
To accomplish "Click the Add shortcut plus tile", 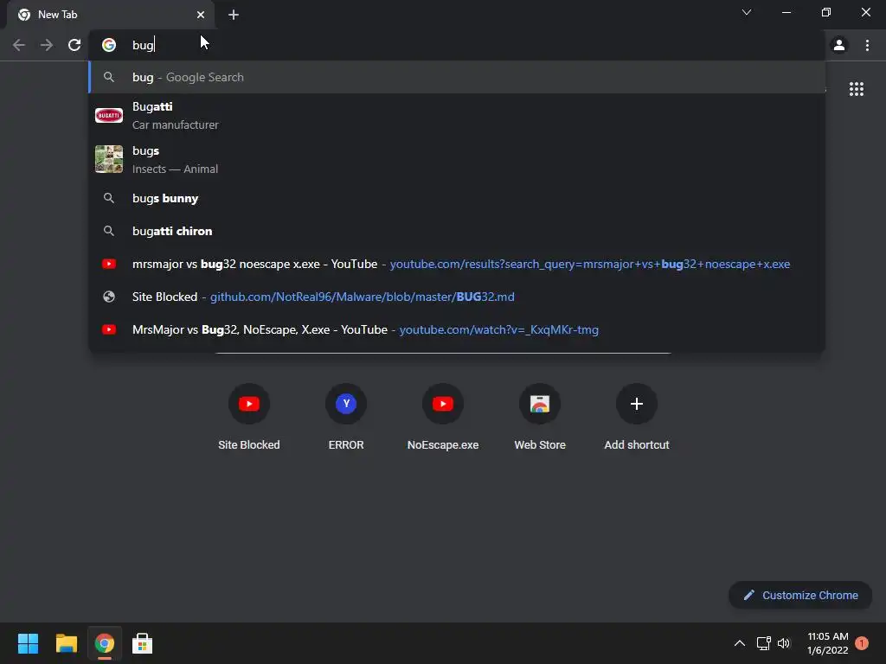I will tap(637, 417).
